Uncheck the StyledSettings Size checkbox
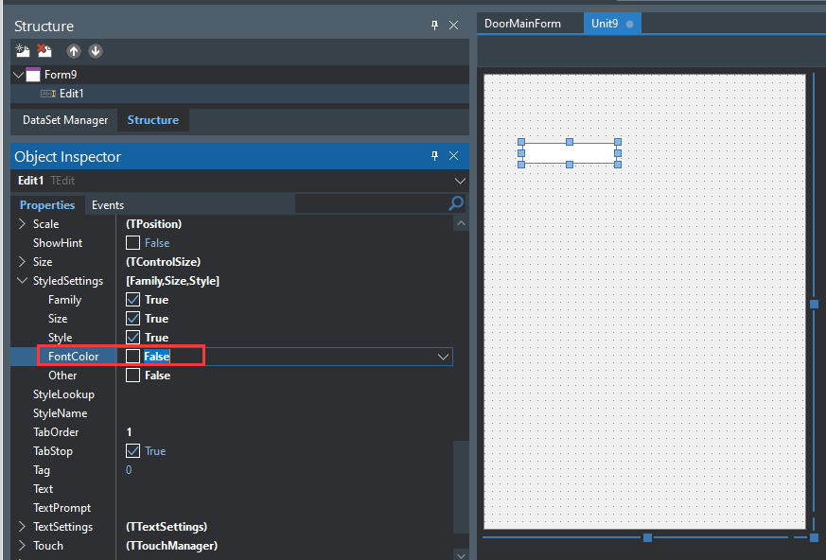 [x=132, y=319]
